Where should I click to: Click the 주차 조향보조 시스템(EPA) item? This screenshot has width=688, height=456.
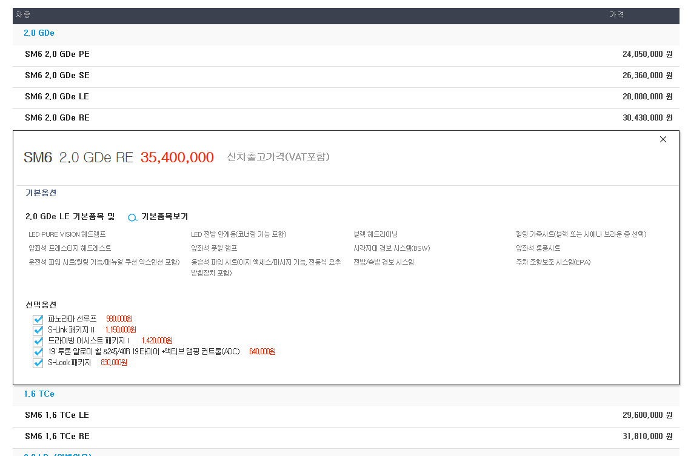[x=553, y=263]
